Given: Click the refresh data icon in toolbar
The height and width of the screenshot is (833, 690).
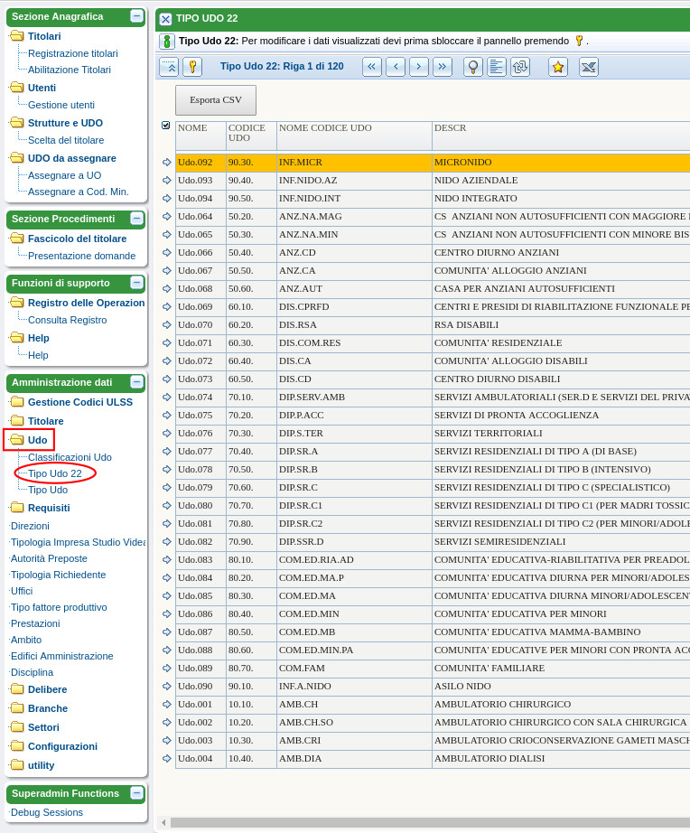Looking at the screenshot, I should pyautogui.click(x=520, y=67).
